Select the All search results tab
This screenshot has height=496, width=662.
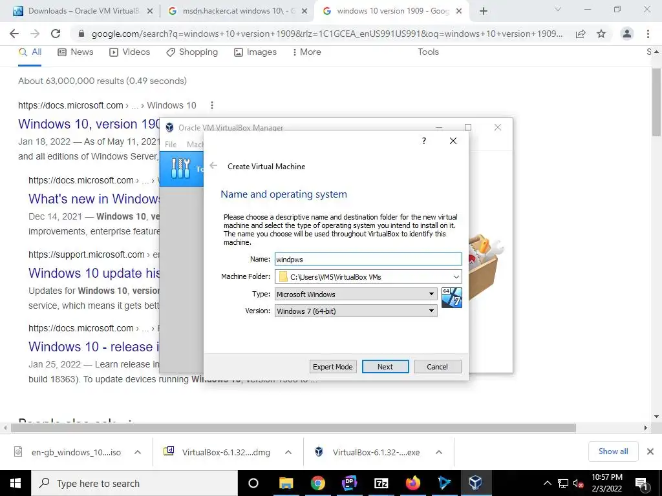click(x=30, y=52)
